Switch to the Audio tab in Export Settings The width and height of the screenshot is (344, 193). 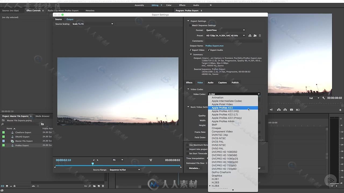point(210,83)
